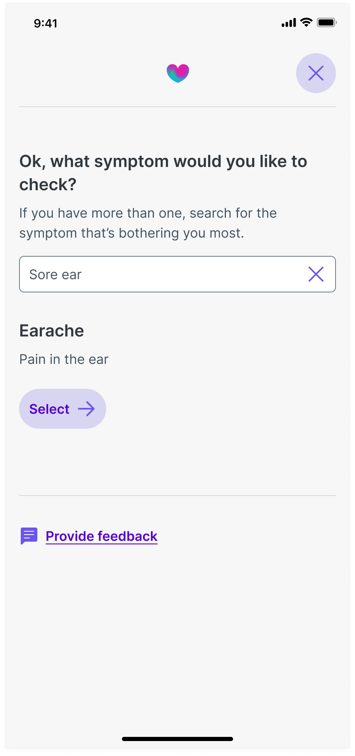Screen dimensions: 355x756
Task: Tap the home indicator bar at bottom
Action: [177, 739]
